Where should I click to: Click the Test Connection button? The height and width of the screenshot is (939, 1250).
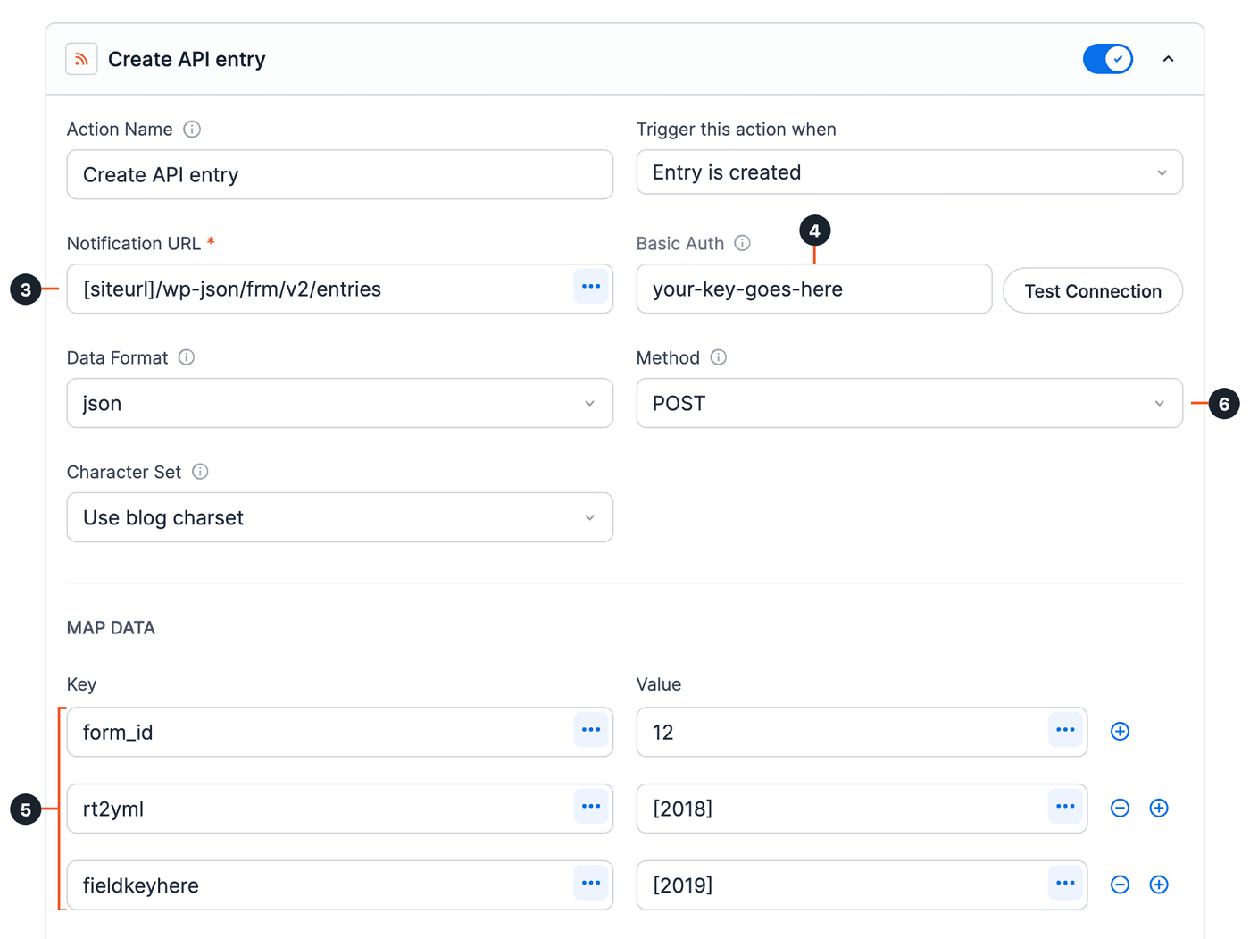coord(1093,291)
